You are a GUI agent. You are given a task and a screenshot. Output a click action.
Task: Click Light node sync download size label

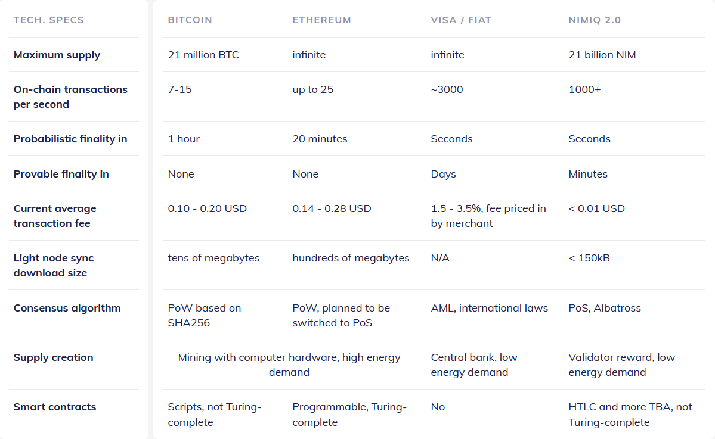pyautogui.click(x=54, y=265)
